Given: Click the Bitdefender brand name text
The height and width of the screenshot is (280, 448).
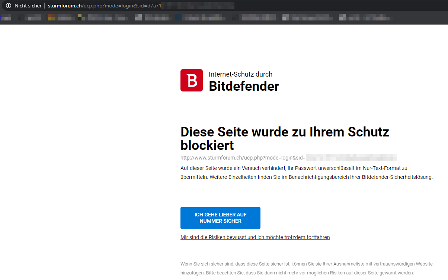Looking at the screenshot, I should click(244, 86).
